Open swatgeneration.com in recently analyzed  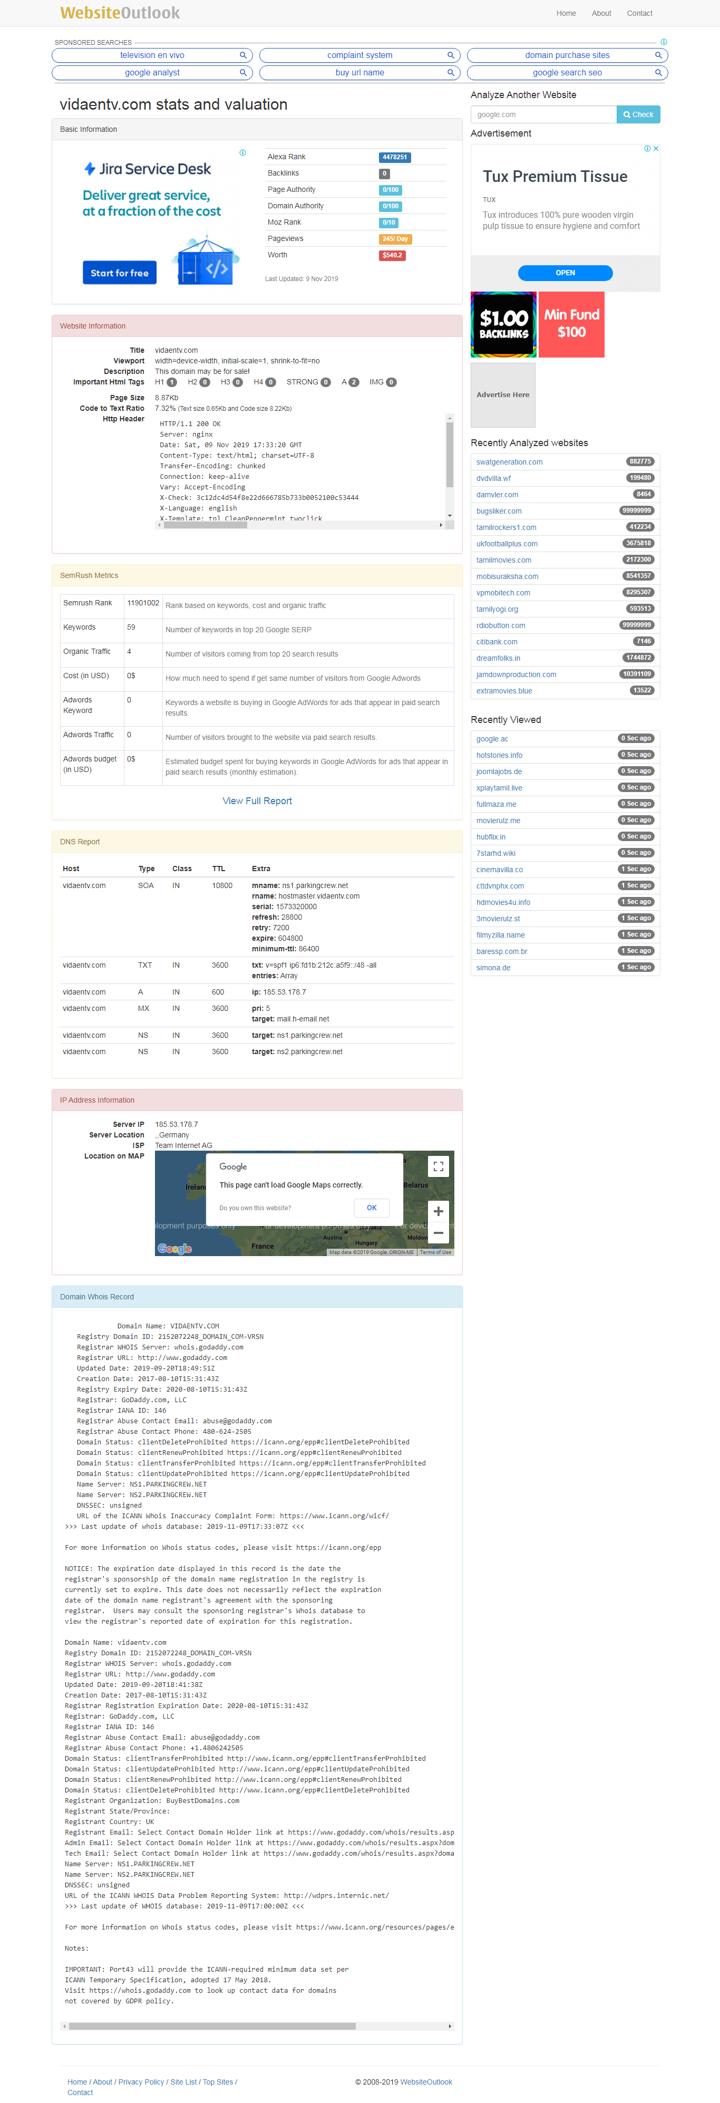(509, 462)
